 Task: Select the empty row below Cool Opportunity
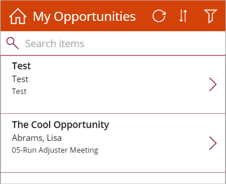pyautogui.click(x=113, y=178)
